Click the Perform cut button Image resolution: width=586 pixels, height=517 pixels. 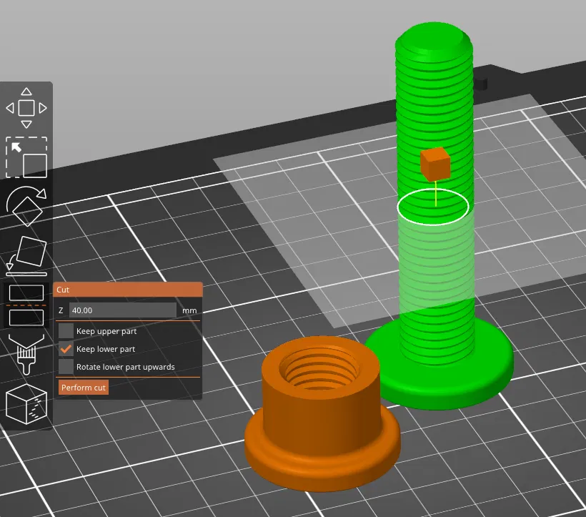[x=84, y=388]
